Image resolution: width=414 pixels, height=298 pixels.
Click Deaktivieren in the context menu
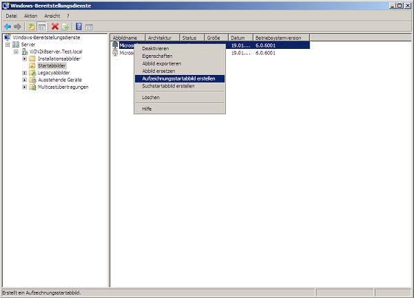coord(155,49)
